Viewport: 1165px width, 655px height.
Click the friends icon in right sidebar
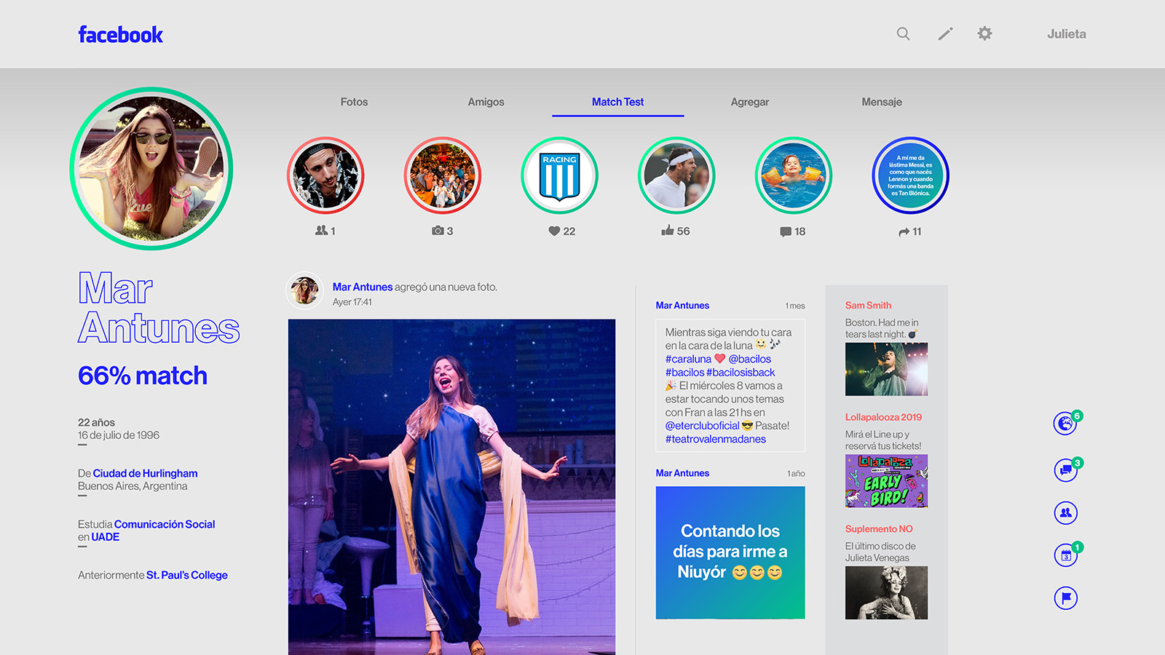[x=1065, y=512]
